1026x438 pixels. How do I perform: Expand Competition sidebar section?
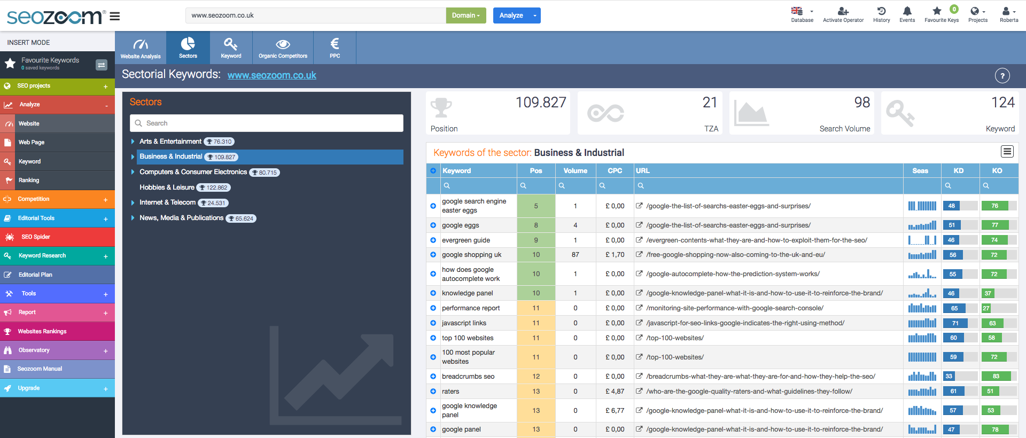106,200
